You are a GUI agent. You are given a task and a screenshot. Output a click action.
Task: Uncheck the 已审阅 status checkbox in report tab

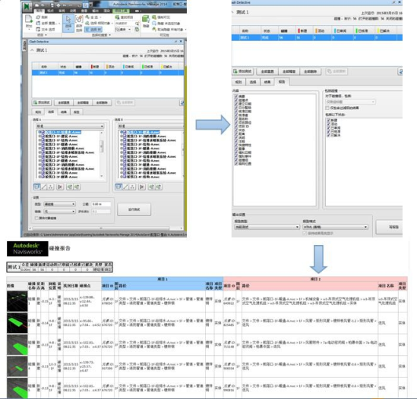pos(329,127)
